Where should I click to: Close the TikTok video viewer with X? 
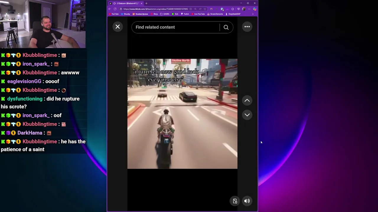tap(118, 27)
